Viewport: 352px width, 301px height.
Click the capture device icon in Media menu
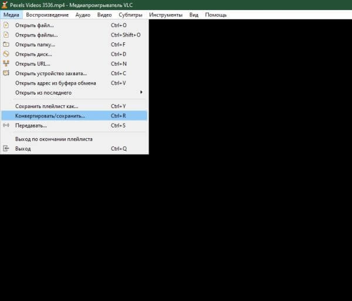tap(6, 73)
